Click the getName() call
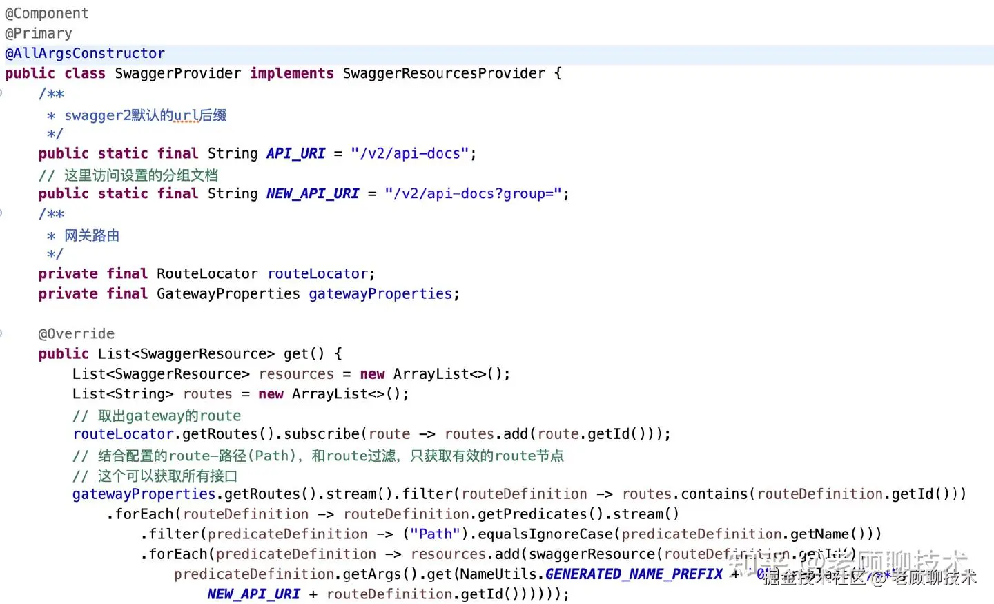 (828, 534)
